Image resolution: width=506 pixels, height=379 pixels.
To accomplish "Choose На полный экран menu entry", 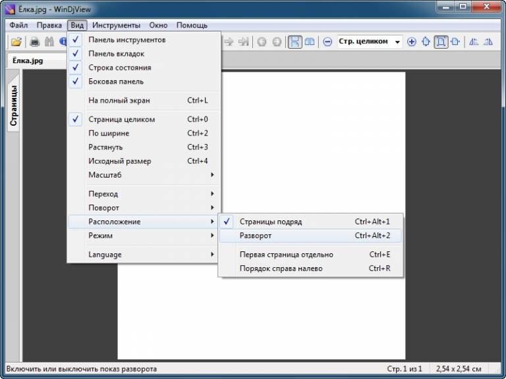I will coord(144,100).
